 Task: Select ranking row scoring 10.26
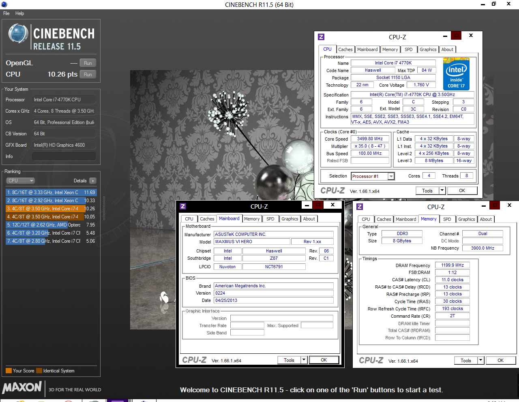click(x=51, y=209)
